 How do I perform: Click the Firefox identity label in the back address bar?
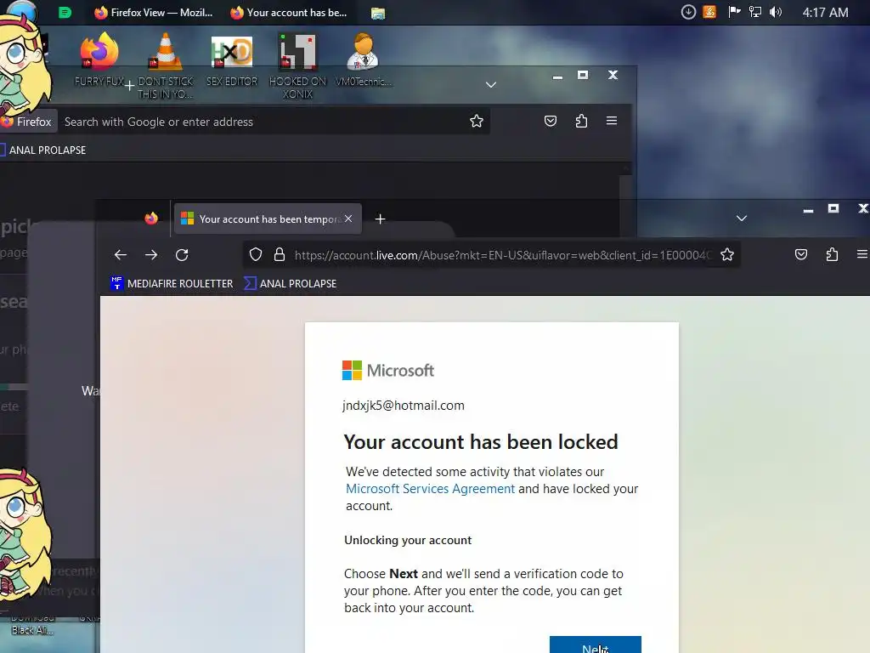[28, 122]
